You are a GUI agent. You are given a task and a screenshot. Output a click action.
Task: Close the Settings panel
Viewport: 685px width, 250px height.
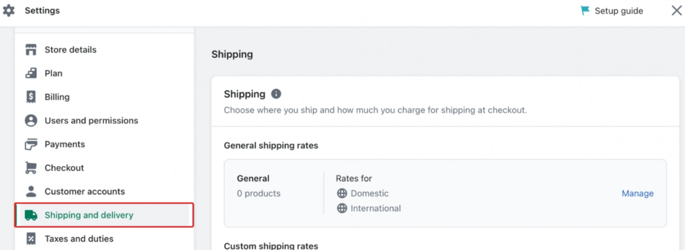point(676,11)
